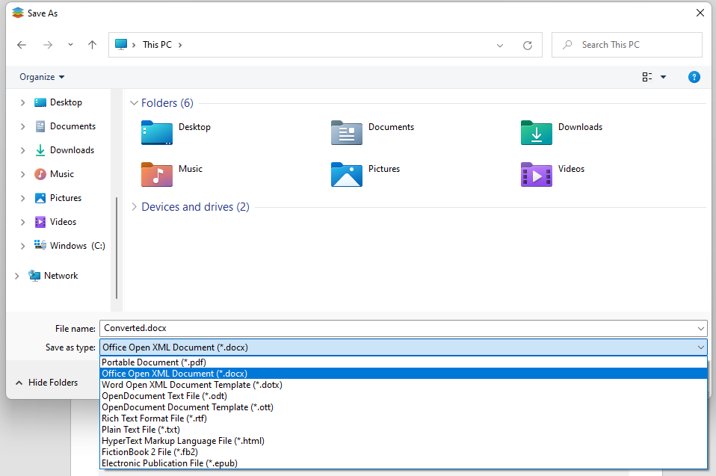
Task: Select Windows (C:) in navigation pane
Action: 77,246
